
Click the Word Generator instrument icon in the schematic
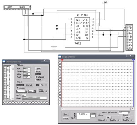point(17,7)
